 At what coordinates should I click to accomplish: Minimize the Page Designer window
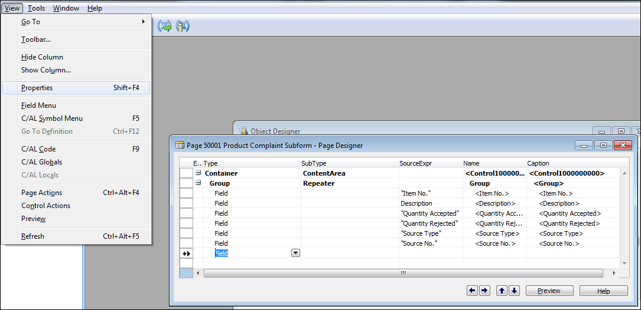584,145
